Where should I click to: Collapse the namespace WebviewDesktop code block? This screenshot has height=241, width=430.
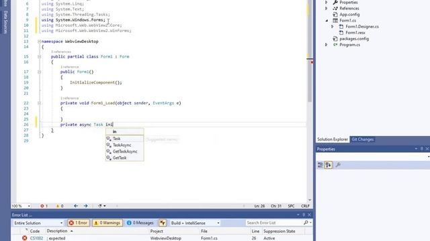[39, 42]
